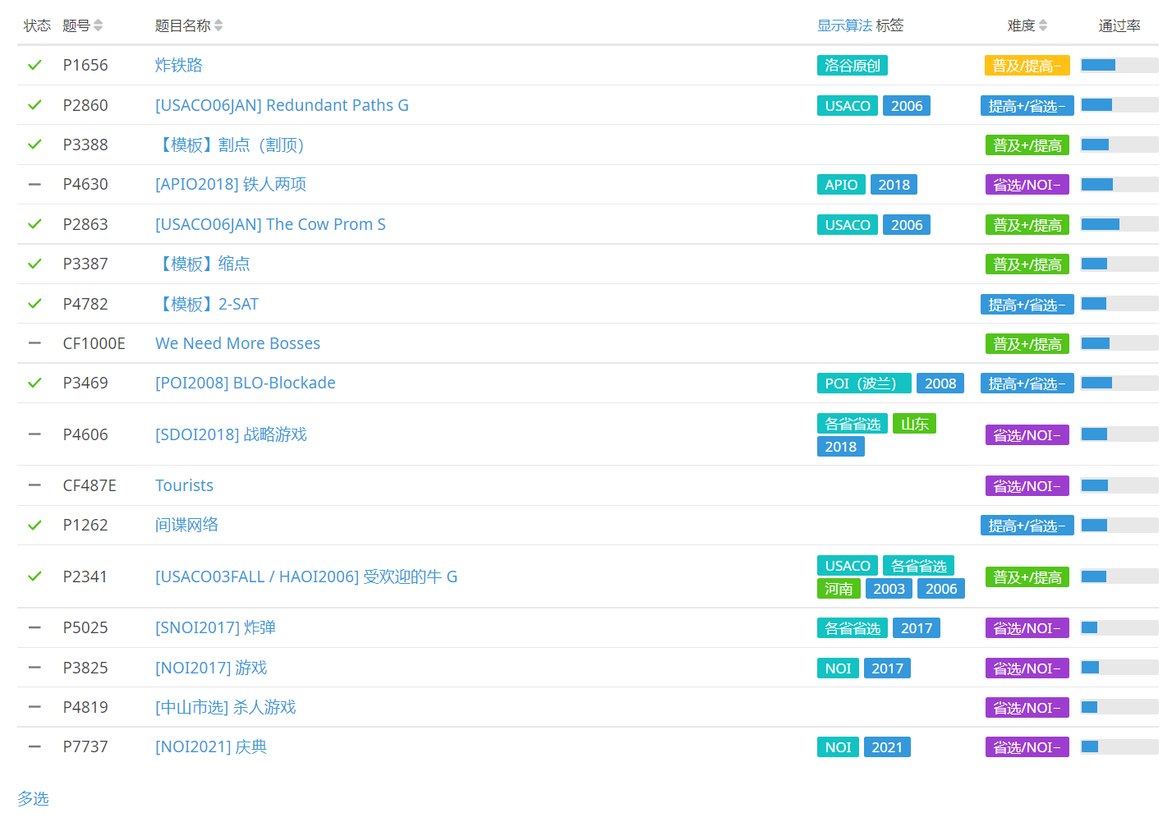Click the dash status icon for P4630
Image resolution: width=1172 pixels, height=836 pixels.
pos(34,184)
